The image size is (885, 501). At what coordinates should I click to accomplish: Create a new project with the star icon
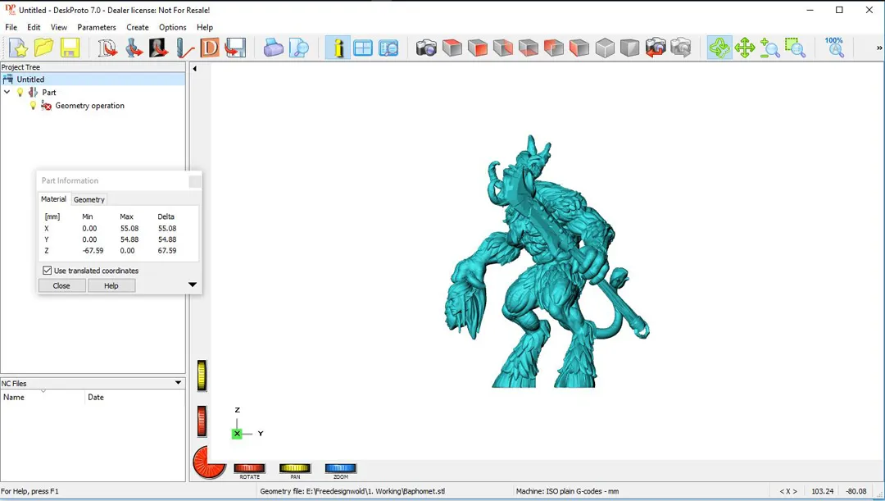coord(19,48)
